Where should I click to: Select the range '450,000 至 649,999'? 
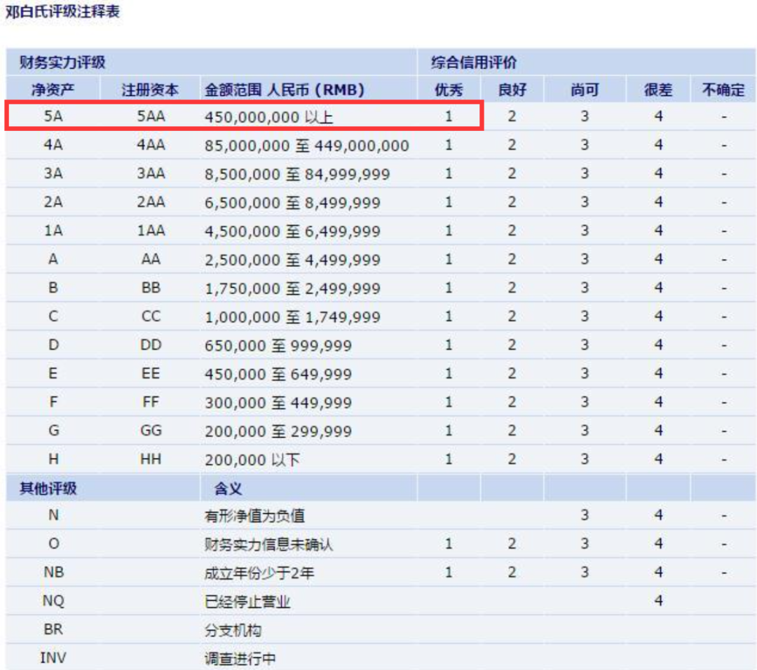click(278, 374)
